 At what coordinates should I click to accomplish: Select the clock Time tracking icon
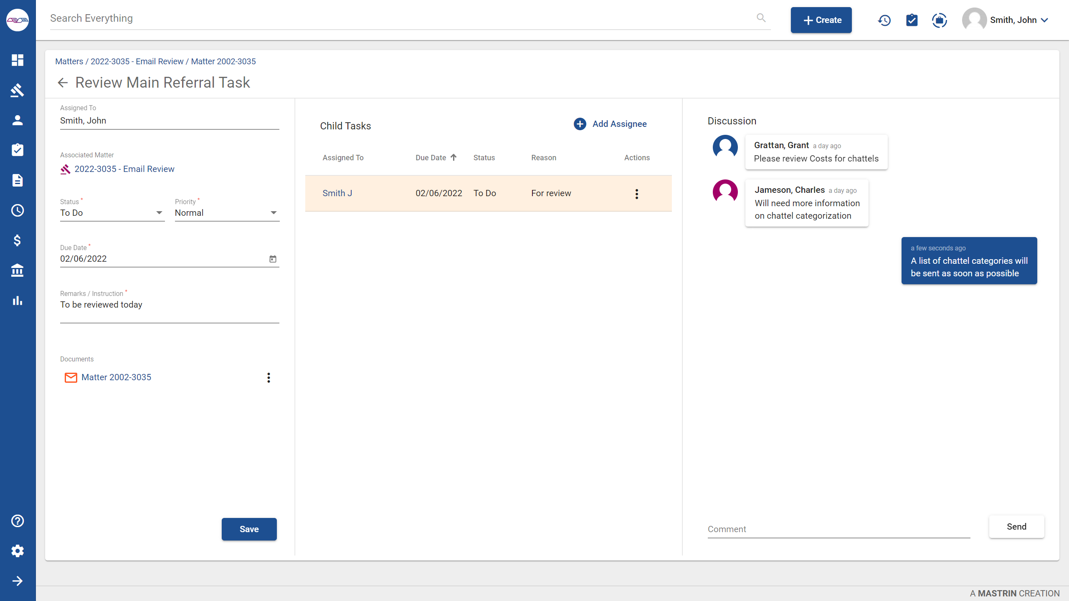click(18, 210)
